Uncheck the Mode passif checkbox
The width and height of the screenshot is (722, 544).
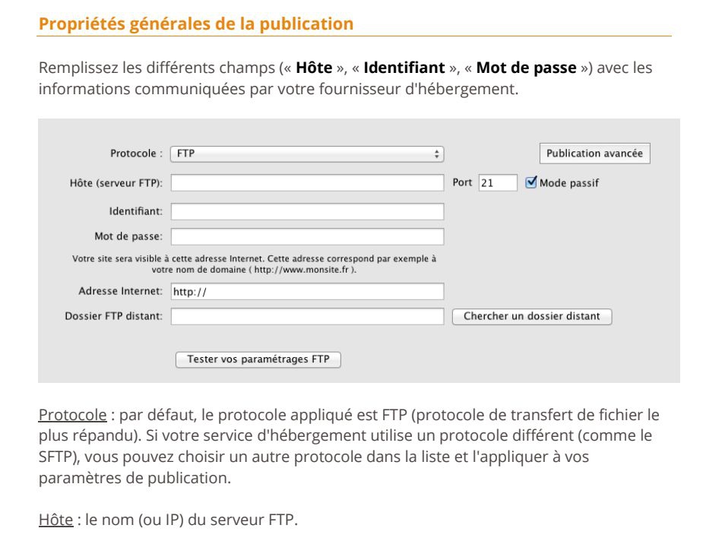(531, 182)
